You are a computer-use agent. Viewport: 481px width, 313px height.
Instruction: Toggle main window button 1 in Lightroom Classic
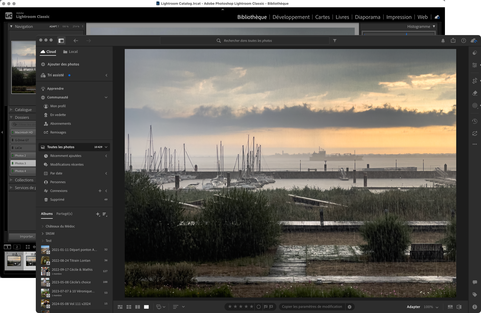[x=7, y=247]
